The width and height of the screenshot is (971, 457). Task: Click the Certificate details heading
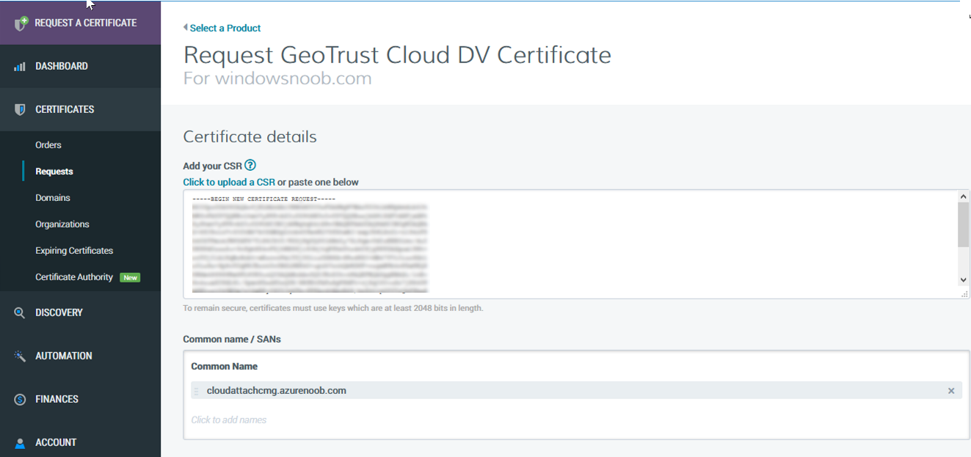(250, 136)
